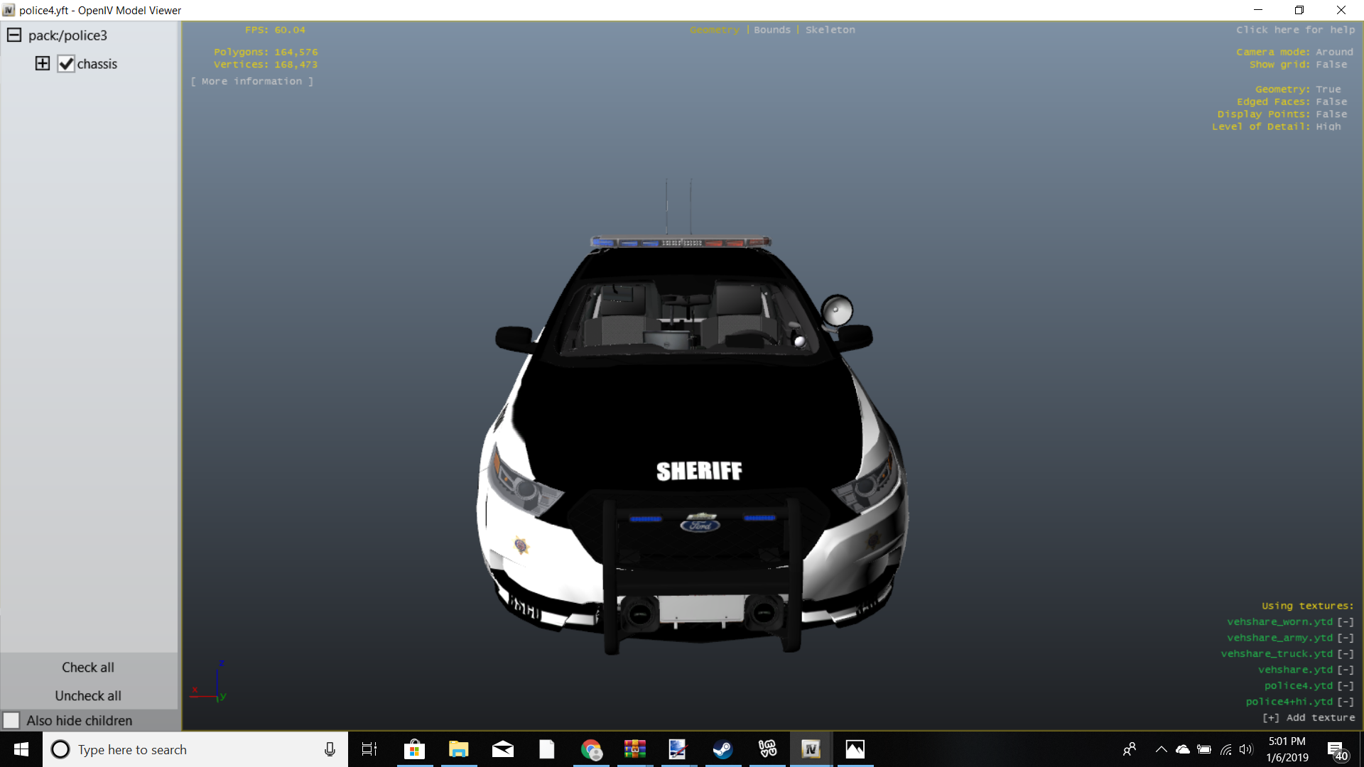Viewport: 1364px width, 767px height.
Task: Click the Photos app taskbar icon
Action: [x=855, y=749]
